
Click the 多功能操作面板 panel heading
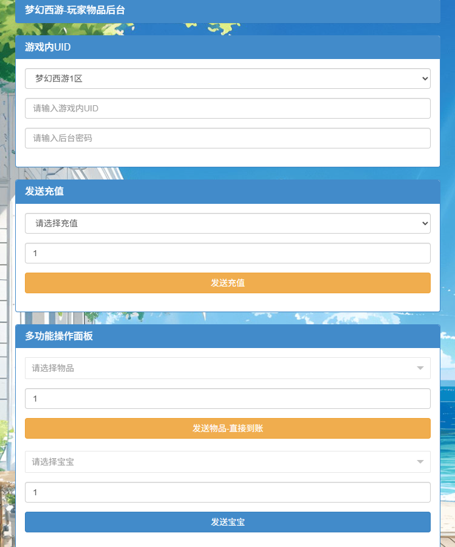[59, 336]
